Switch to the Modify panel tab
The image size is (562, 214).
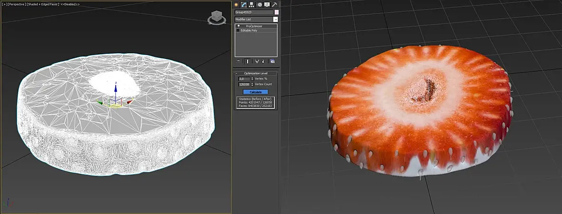click(x=244, y=5)
